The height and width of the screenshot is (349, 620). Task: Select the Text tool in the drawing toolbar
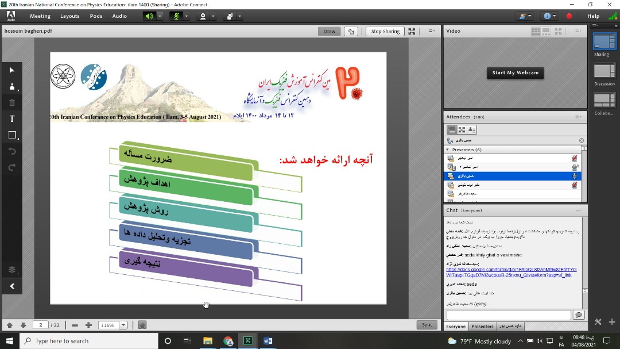tap(11, 119)
